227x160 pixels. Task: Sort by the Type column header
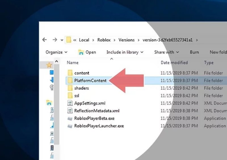(x=209, y=63)
